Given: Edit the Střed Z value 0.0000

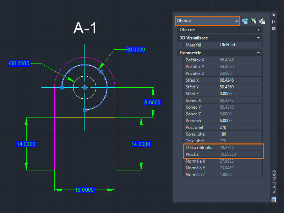Looking at the screenshot, I should coord(241,94).
